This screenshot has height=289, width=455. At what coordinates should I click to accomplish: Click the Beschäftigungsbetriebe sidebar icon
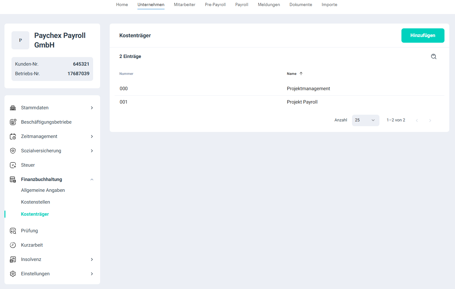coord(13,122)
